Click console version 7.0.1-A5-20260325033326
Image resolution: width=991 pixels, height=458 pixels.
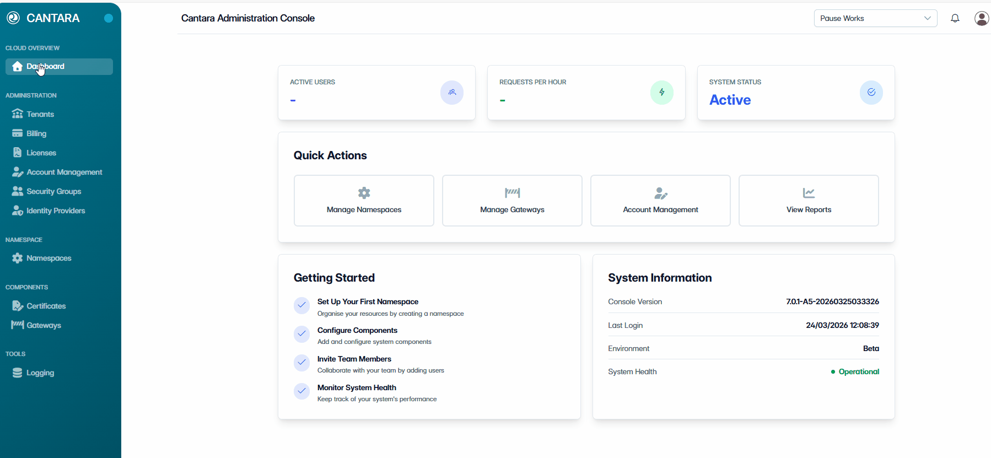pyautogui.click(x=832, y=301)
